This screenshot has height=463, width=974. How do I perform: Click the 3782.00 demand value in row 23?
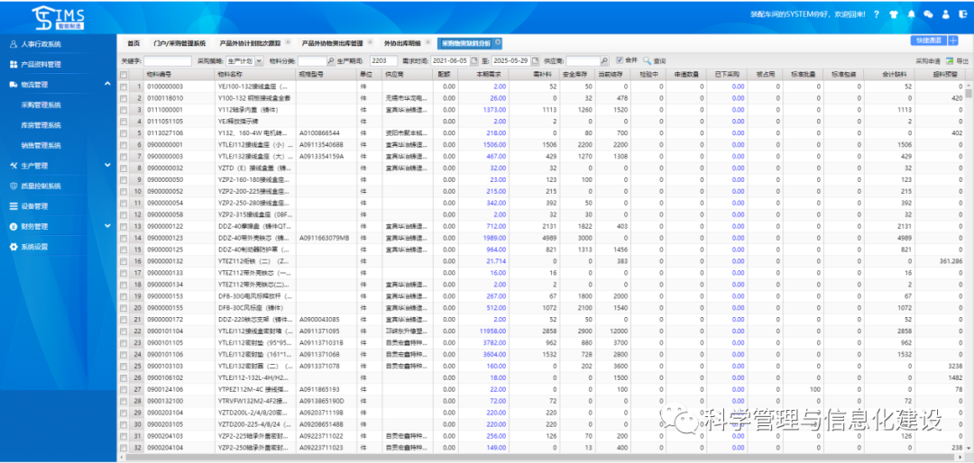tap(494, 343)
